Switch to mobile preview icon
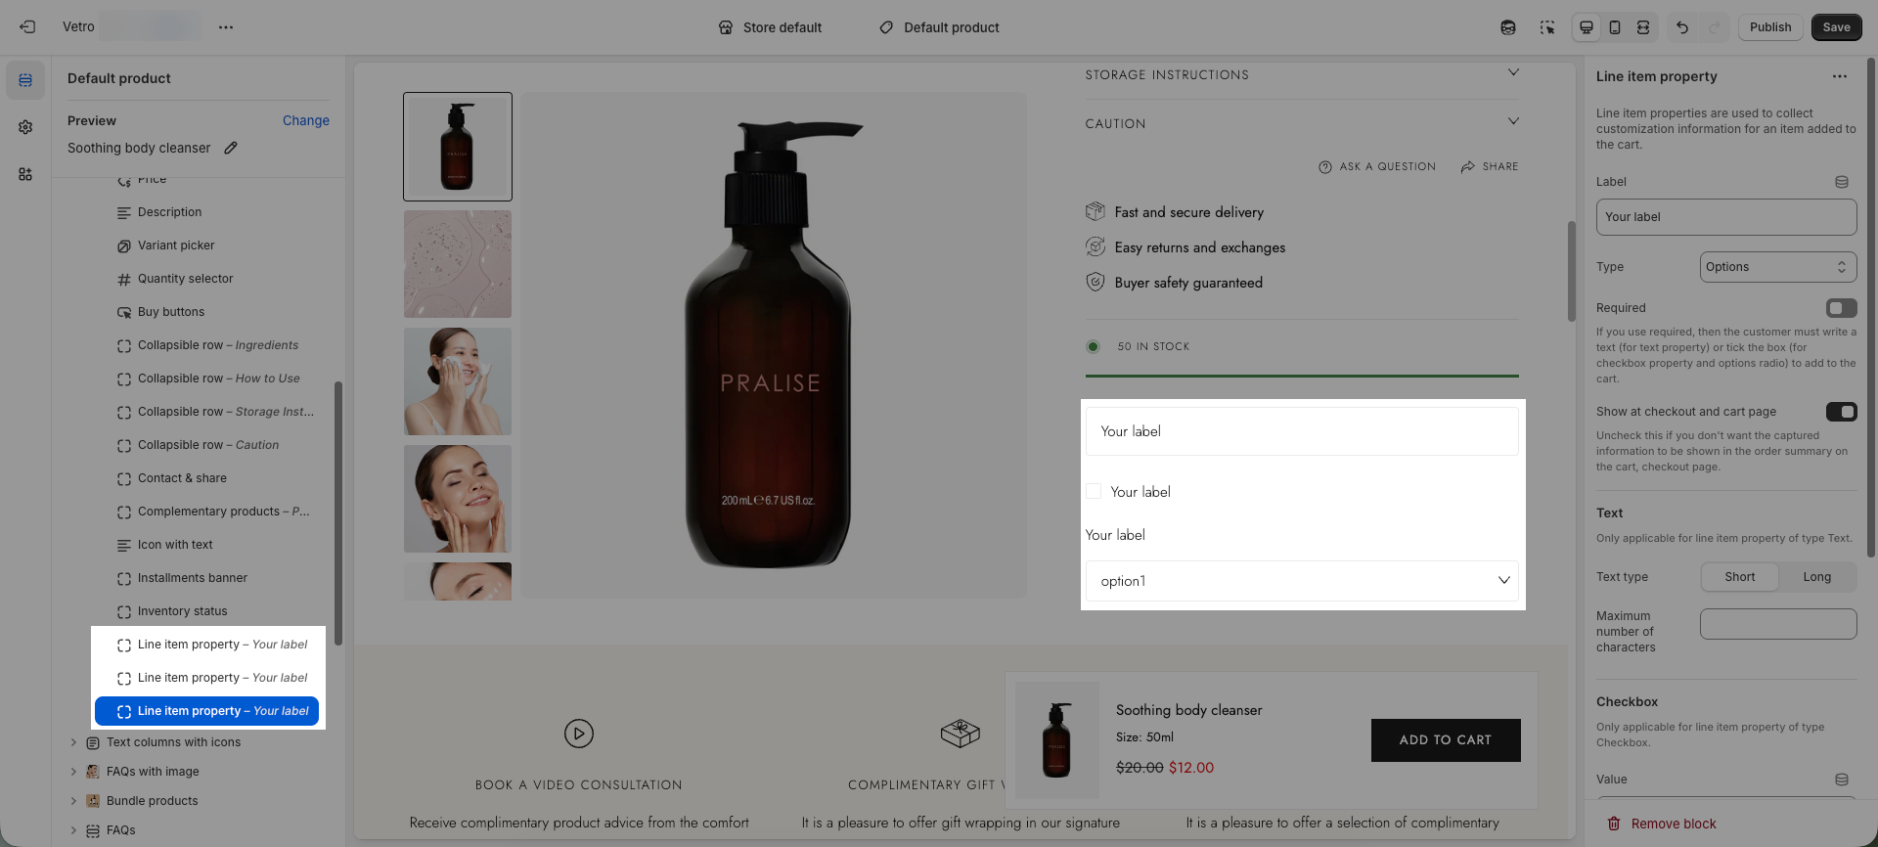This screenshot has height=847, width=1878. [1615, 27]
